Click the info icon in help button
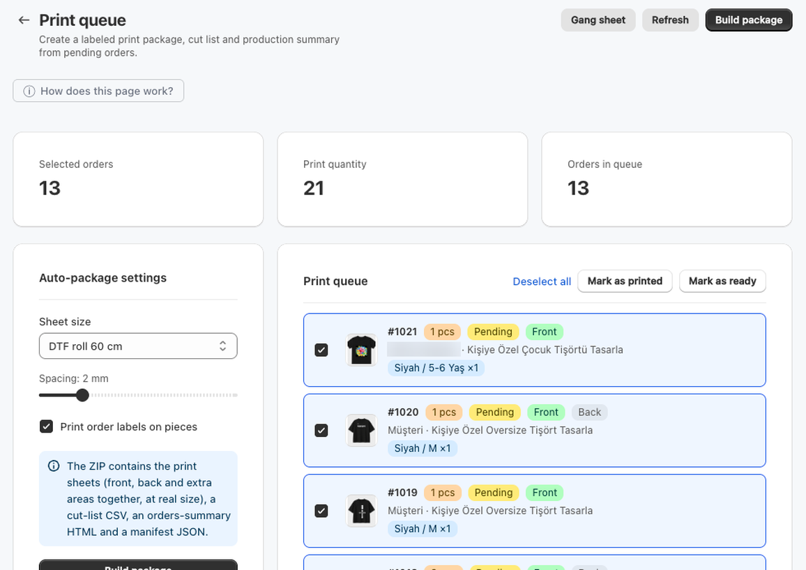The image size is (806, 570). click(x=29, y=91)
